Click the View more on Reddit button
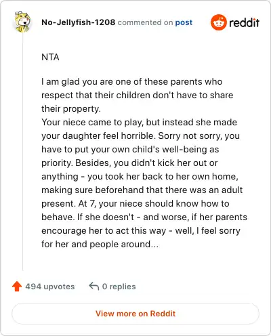The height and width of the screenshot is (336, 271). 135,314
